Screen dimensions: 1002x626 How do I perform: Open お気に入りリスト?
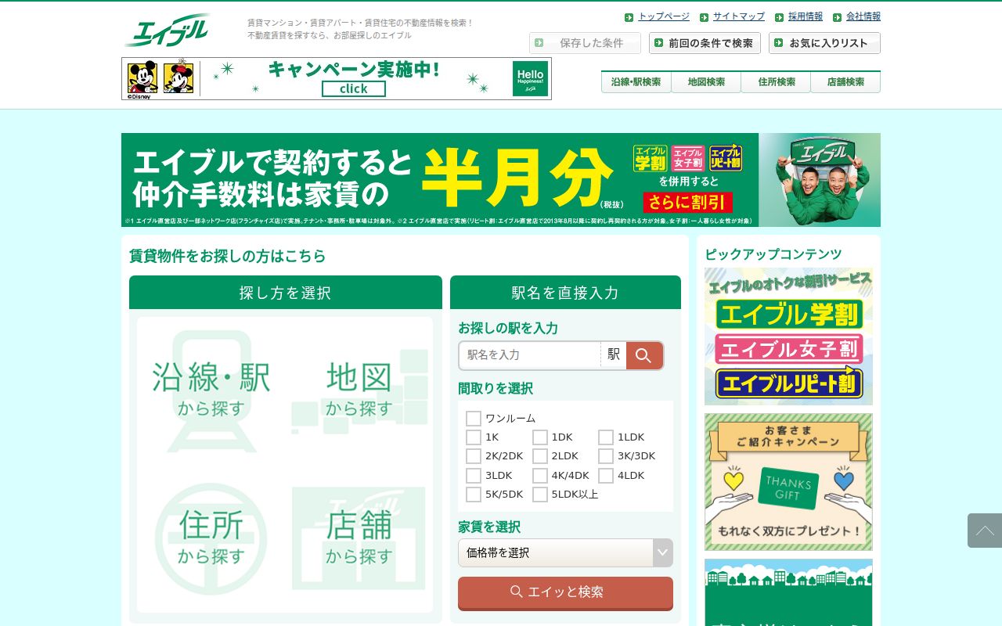tap(824, 43)
